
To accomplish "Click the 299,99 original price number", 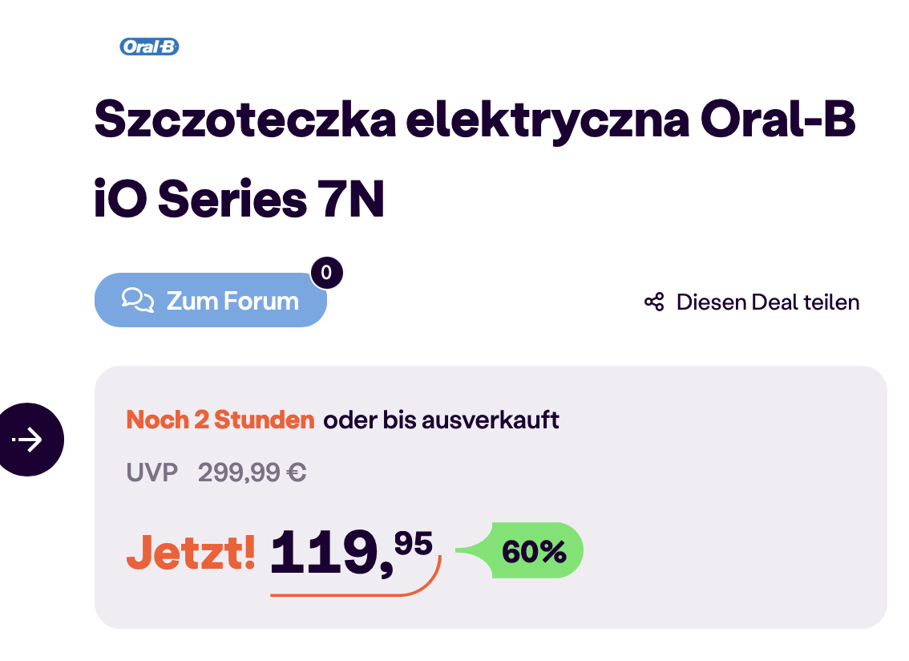I will (x=240, y=472).
